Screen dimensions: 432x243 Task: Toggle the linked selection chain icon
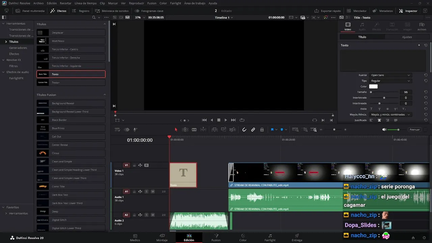[253, 130]
